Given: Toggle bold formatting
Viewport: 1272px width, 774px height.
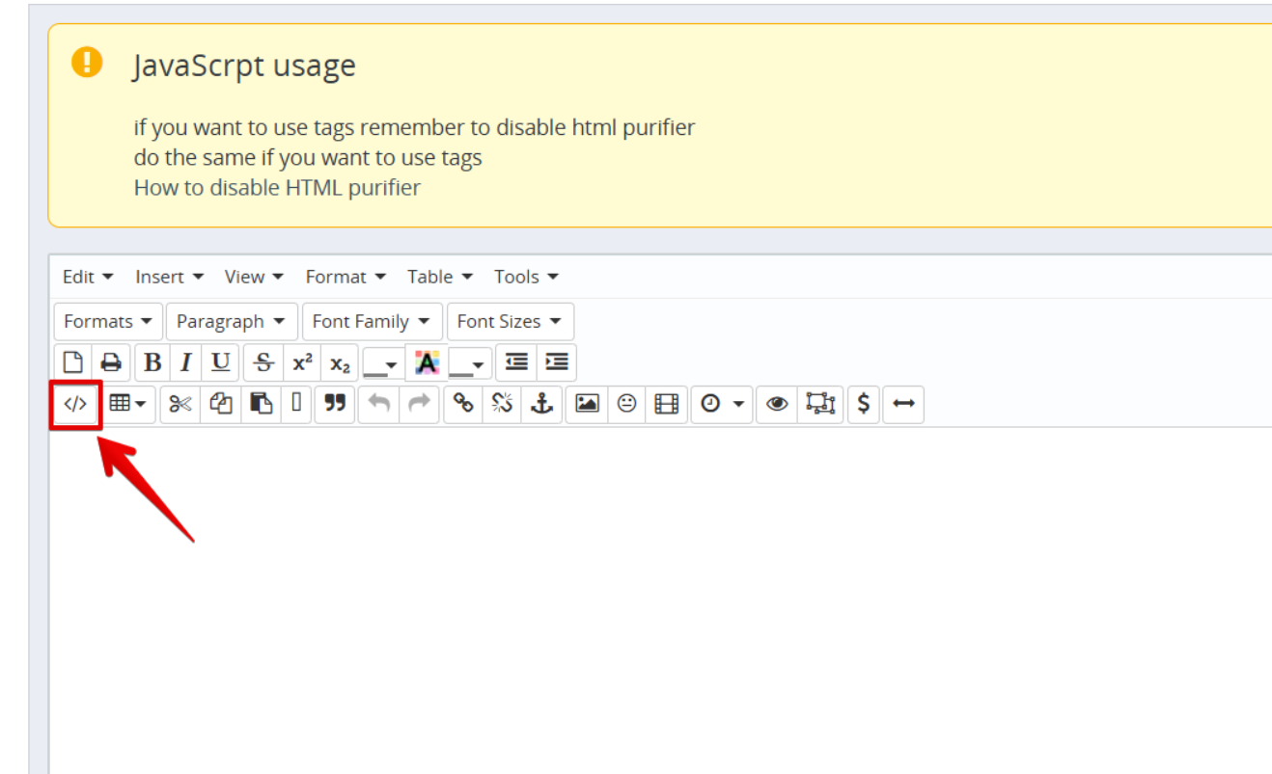Looking at the screenshot, I should 152,362.
